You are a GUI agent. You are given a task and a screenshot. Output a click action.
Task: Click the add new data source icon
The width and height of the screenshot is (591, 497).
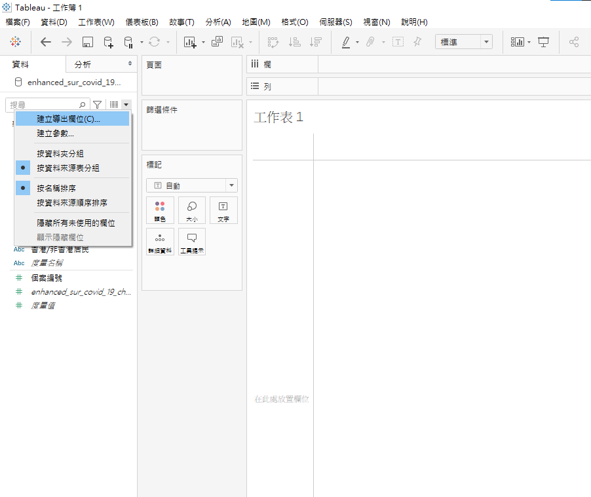(108, 42)
